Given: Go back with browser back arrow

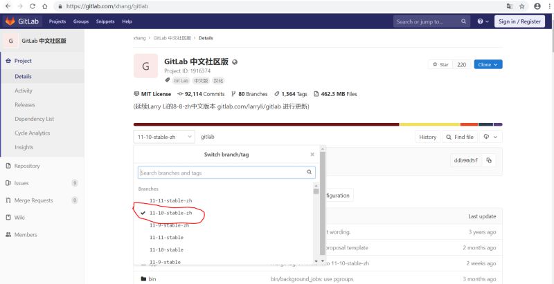Looking at the screenshot, I should tap(8, 6).
